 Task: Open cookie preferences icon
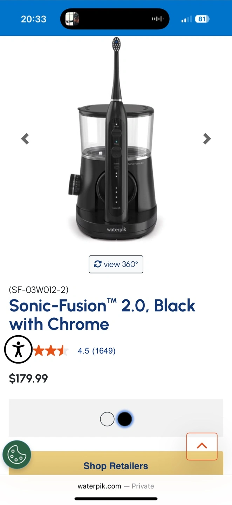click(17, 455)
